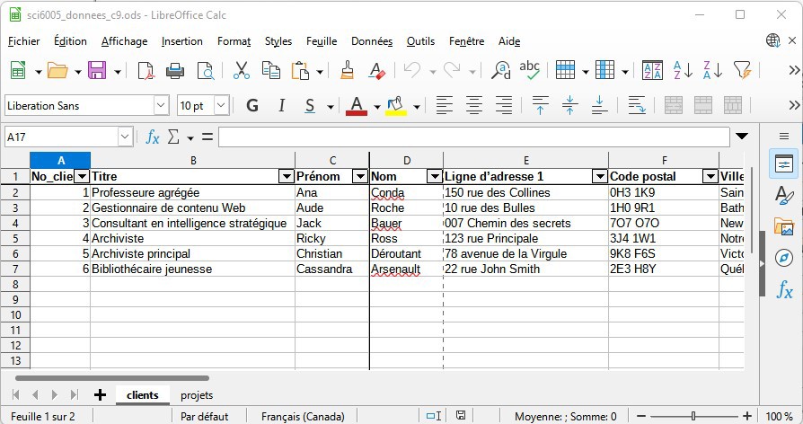803x424 pixels.
Task: Toggle italic formatting I button
Action: point(281,106)
